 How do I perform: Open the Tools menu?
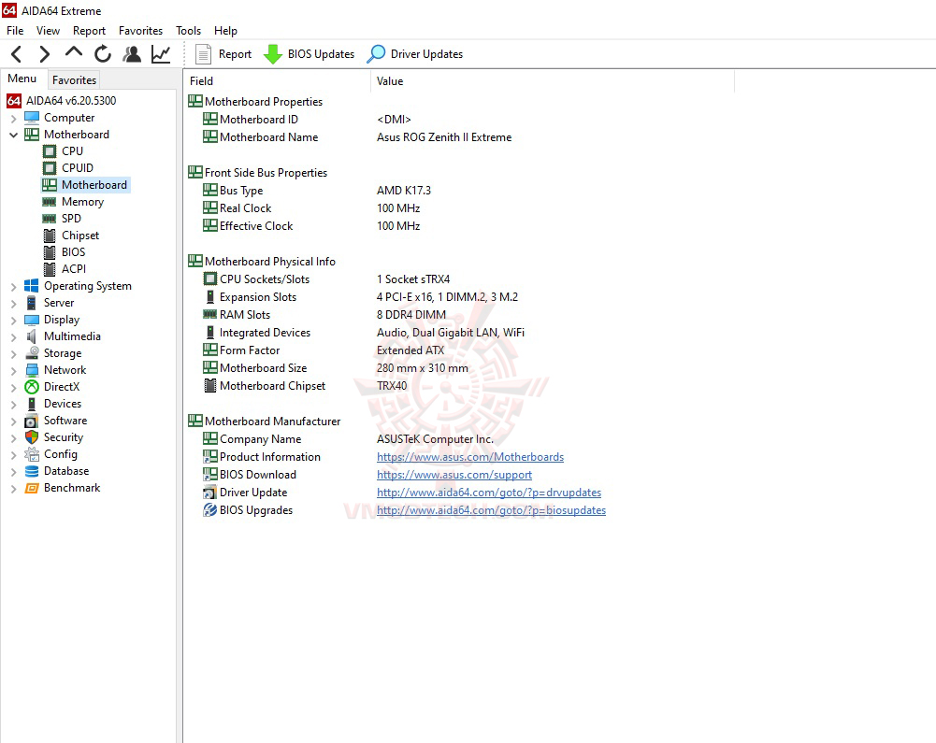[188, 31]
